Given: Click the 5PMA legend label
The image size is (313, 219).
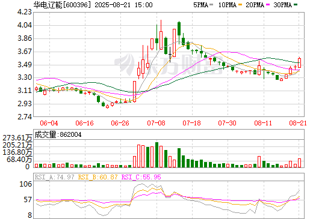Looking at the screenshot, I should pyautogui.click(x=200, y=5).
